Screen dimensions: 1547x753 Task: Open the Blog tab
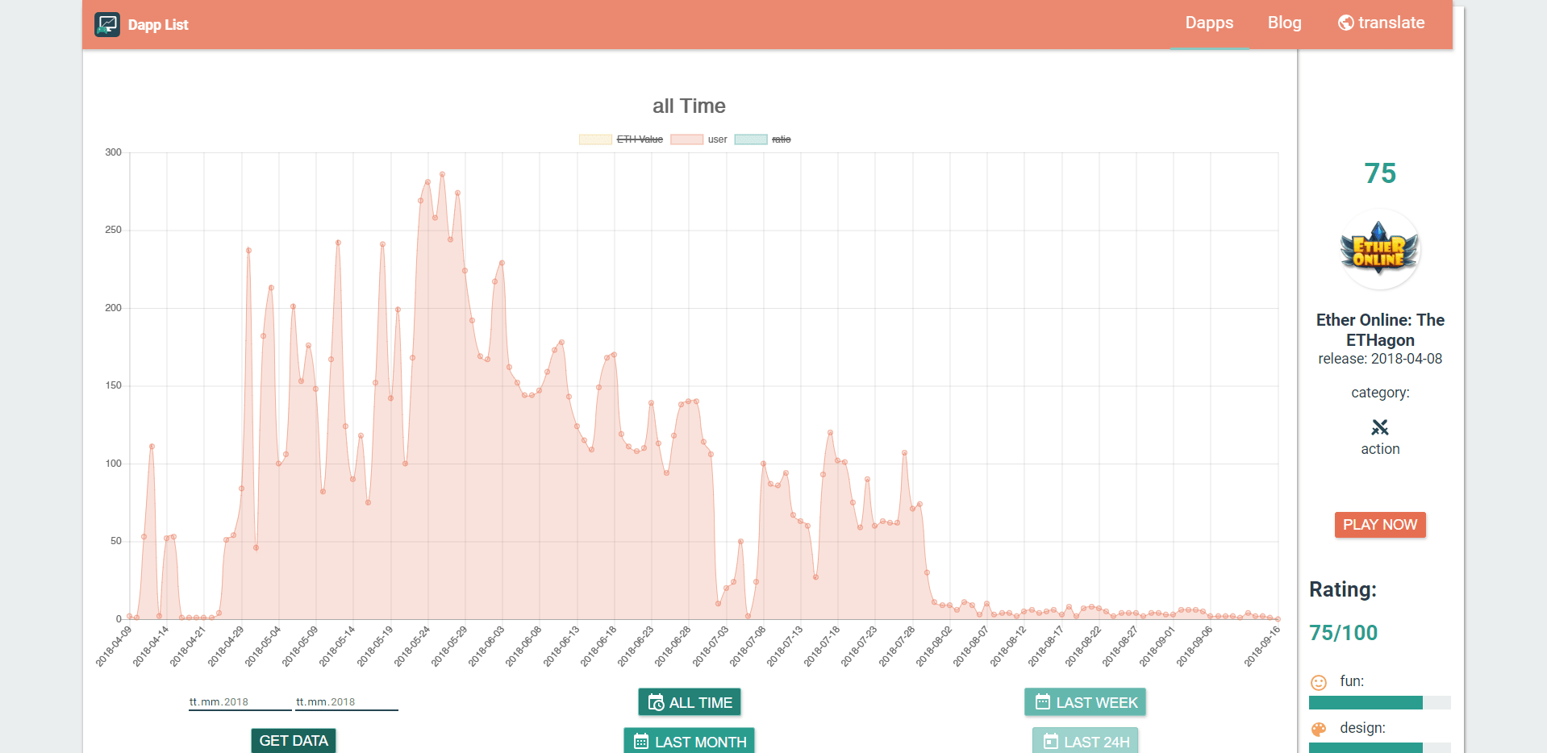1284,23
